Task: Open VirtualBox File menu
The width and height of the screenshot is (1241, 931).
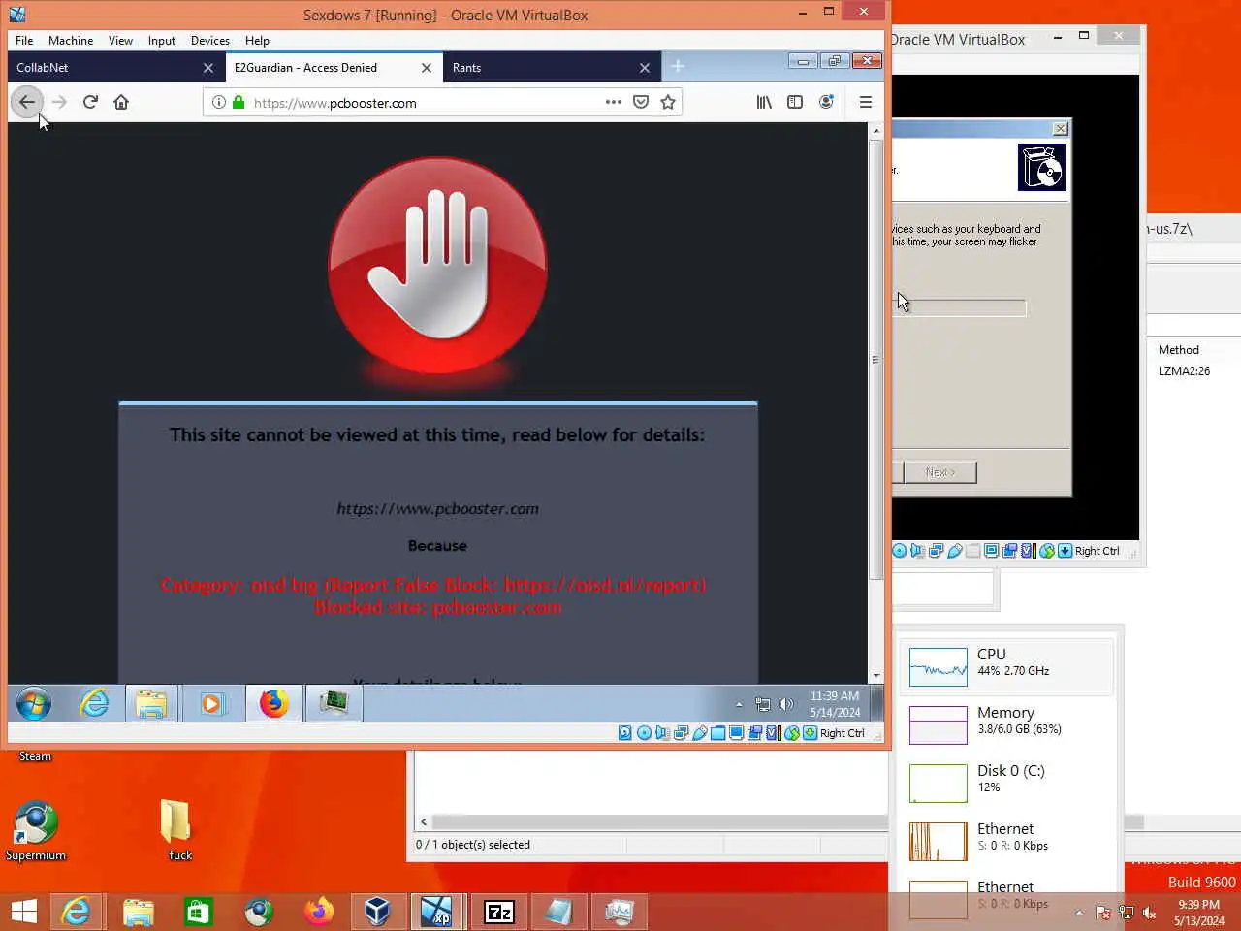Action: tap(24, 41)
